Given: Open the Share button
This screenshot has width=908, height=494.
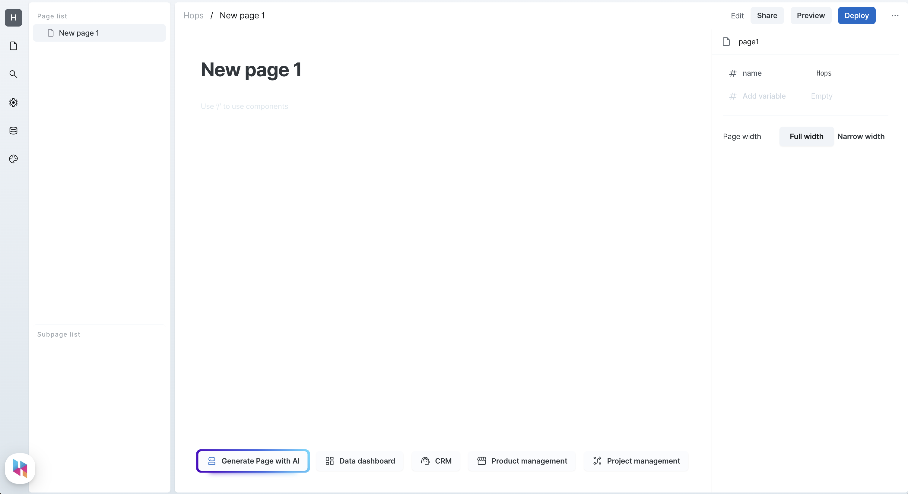Looking at the screenshot, I should coord(767,15).
